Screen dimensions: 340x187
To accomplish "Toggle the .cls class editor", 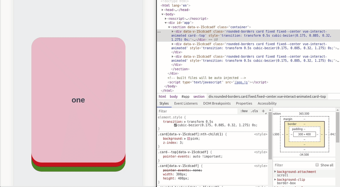I will point(254,111).
